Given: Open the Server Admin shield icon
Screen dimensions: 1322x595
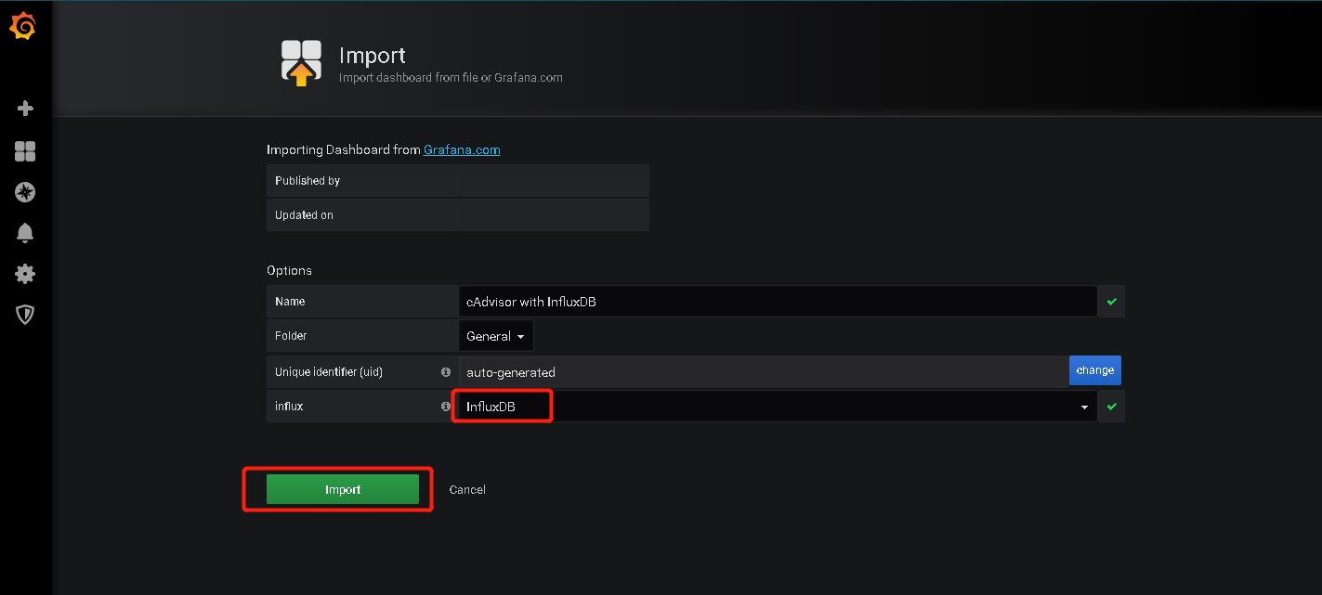Looking at the screenshot, I should point(25,315).
